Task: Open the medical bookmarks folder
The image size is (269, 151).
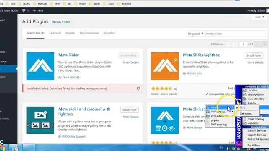Action: pos(40,4)
